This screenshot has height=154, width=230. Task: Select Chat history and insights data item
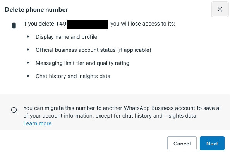[x=73, y=76]
